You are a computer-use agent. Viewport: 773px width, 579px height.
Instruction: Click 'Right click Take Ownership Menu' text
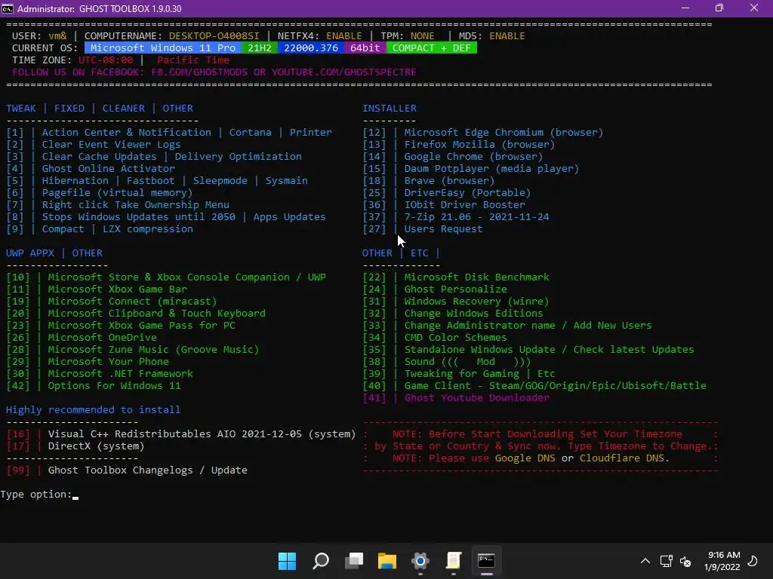click(x=136, y=205)
